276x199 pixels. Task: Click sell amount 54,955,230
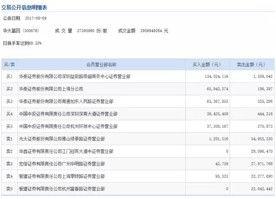262,139
